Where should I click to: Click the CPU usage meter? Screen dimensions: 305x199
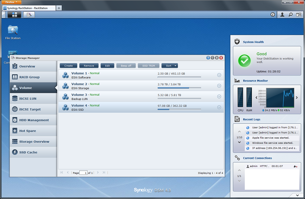240,98
